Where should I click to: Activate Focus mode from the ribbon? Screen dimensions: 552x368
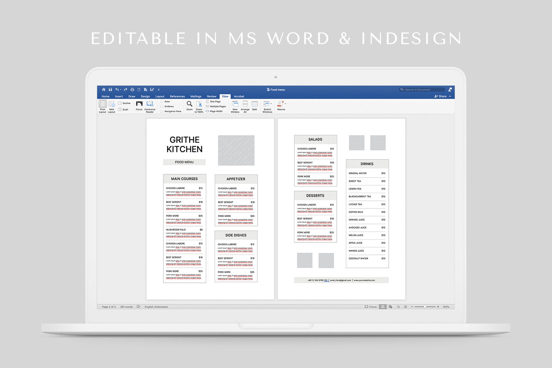click(139, 106)
